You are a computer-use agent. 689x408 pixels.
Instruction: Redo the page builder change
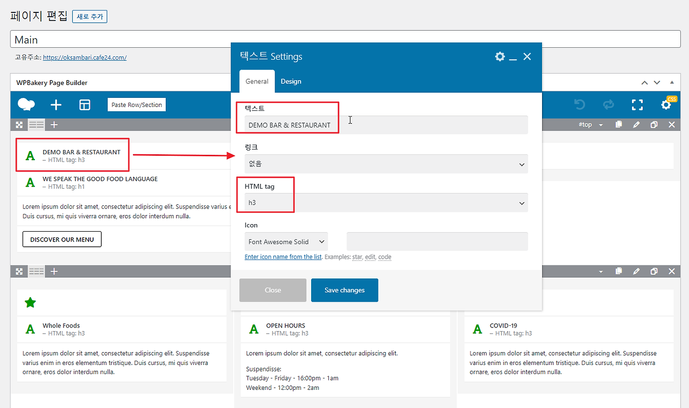click(x=608, y=105)
